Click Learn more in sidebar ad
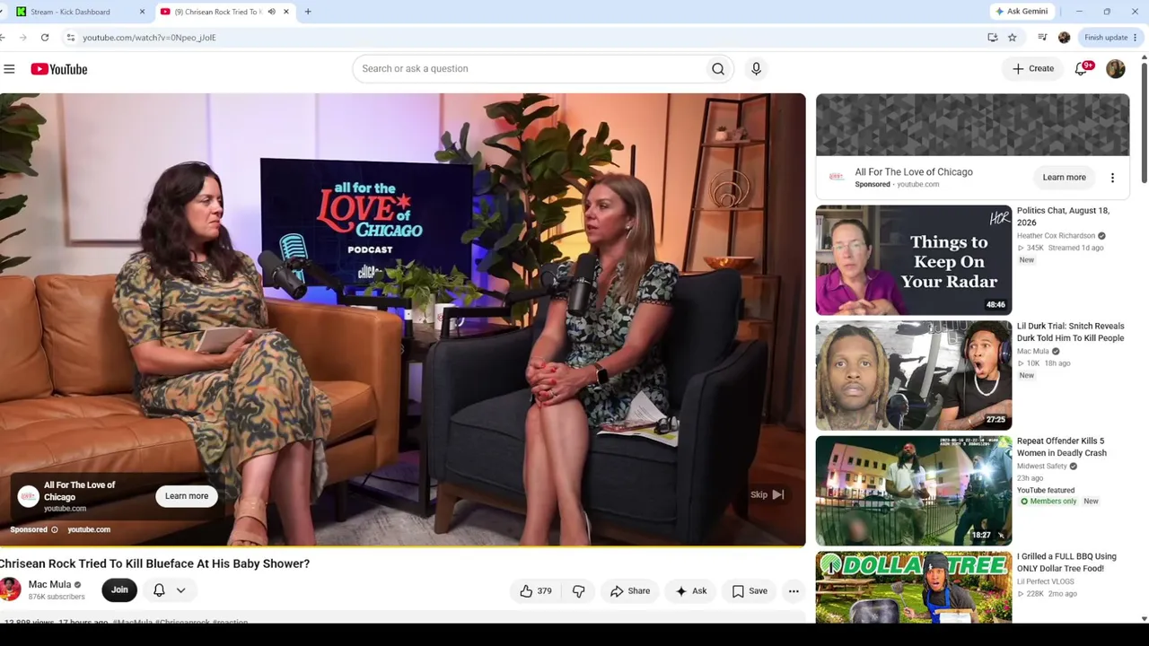Image resolution: width=1149 pixels, height=646 pixels. (x=1064, y=178)
